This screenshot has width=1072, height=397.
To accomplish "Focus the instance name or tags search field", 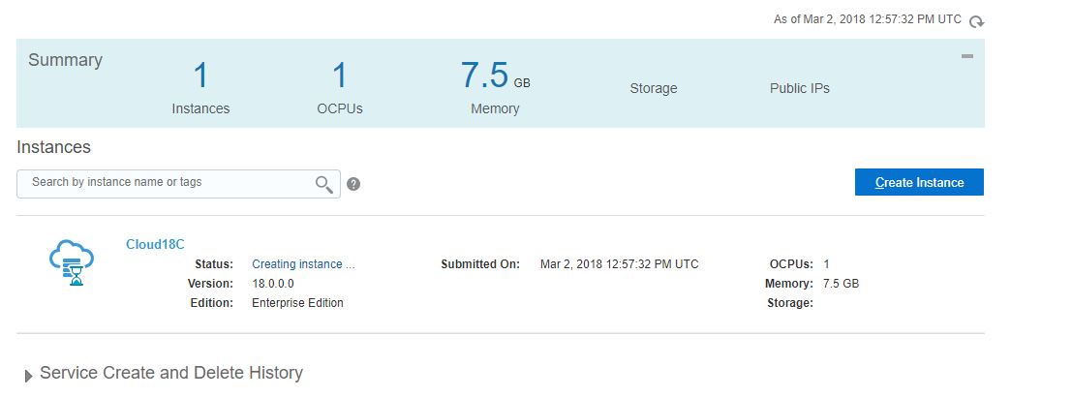I will tap(165, 182).
